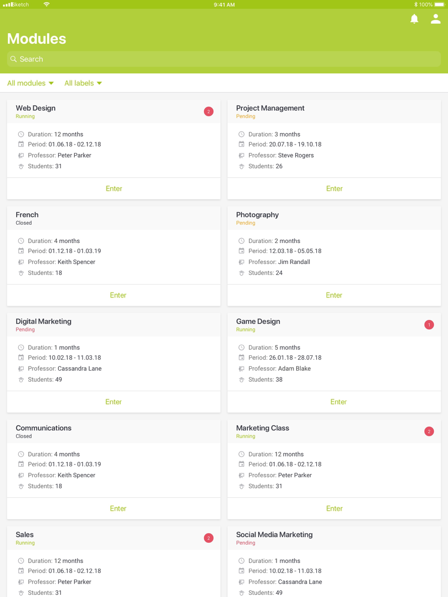Tap the Game Design notification badge
Screen dimensions: 448x597
point(429,325)
